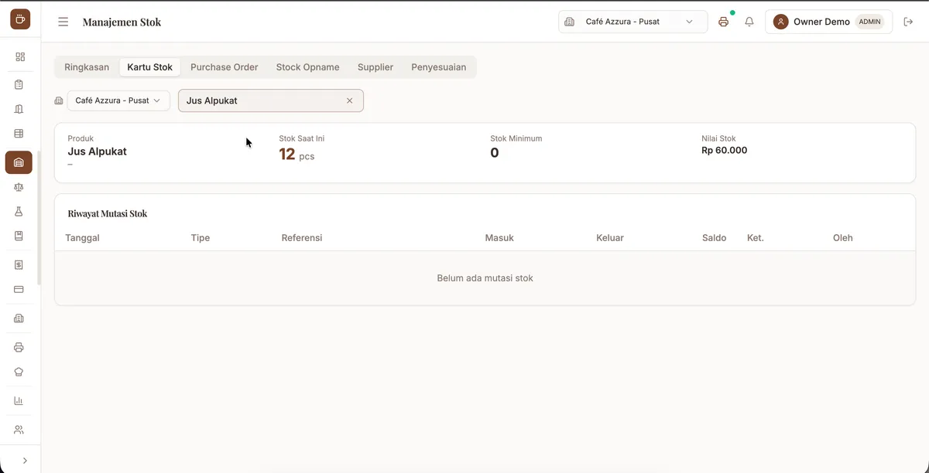Open the Supplier tab
The width and height of the screenshot is (929, 473).
pyautogui.click(x=375, y=67)
